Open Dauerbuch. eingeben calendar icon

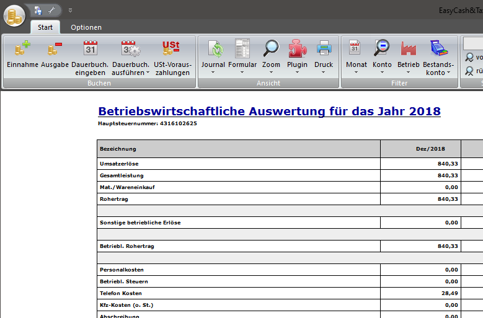click(x=90, y=48)
